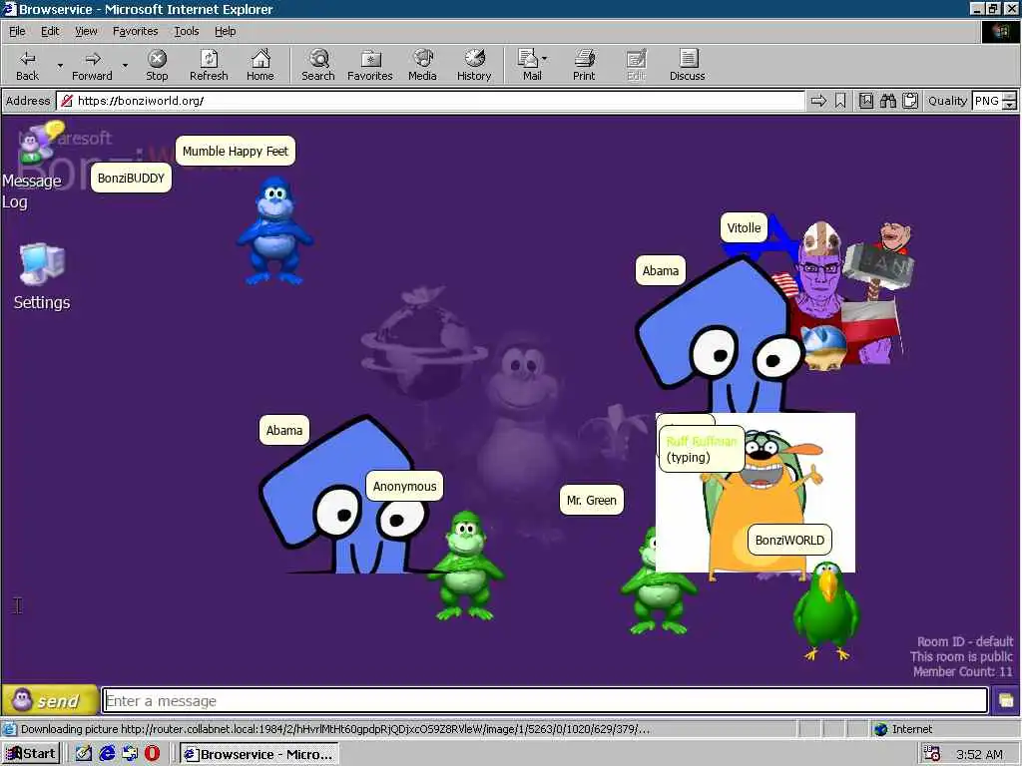Click the Browservice taskbar button
The image size is (1022, 766).
click(258, 754)
